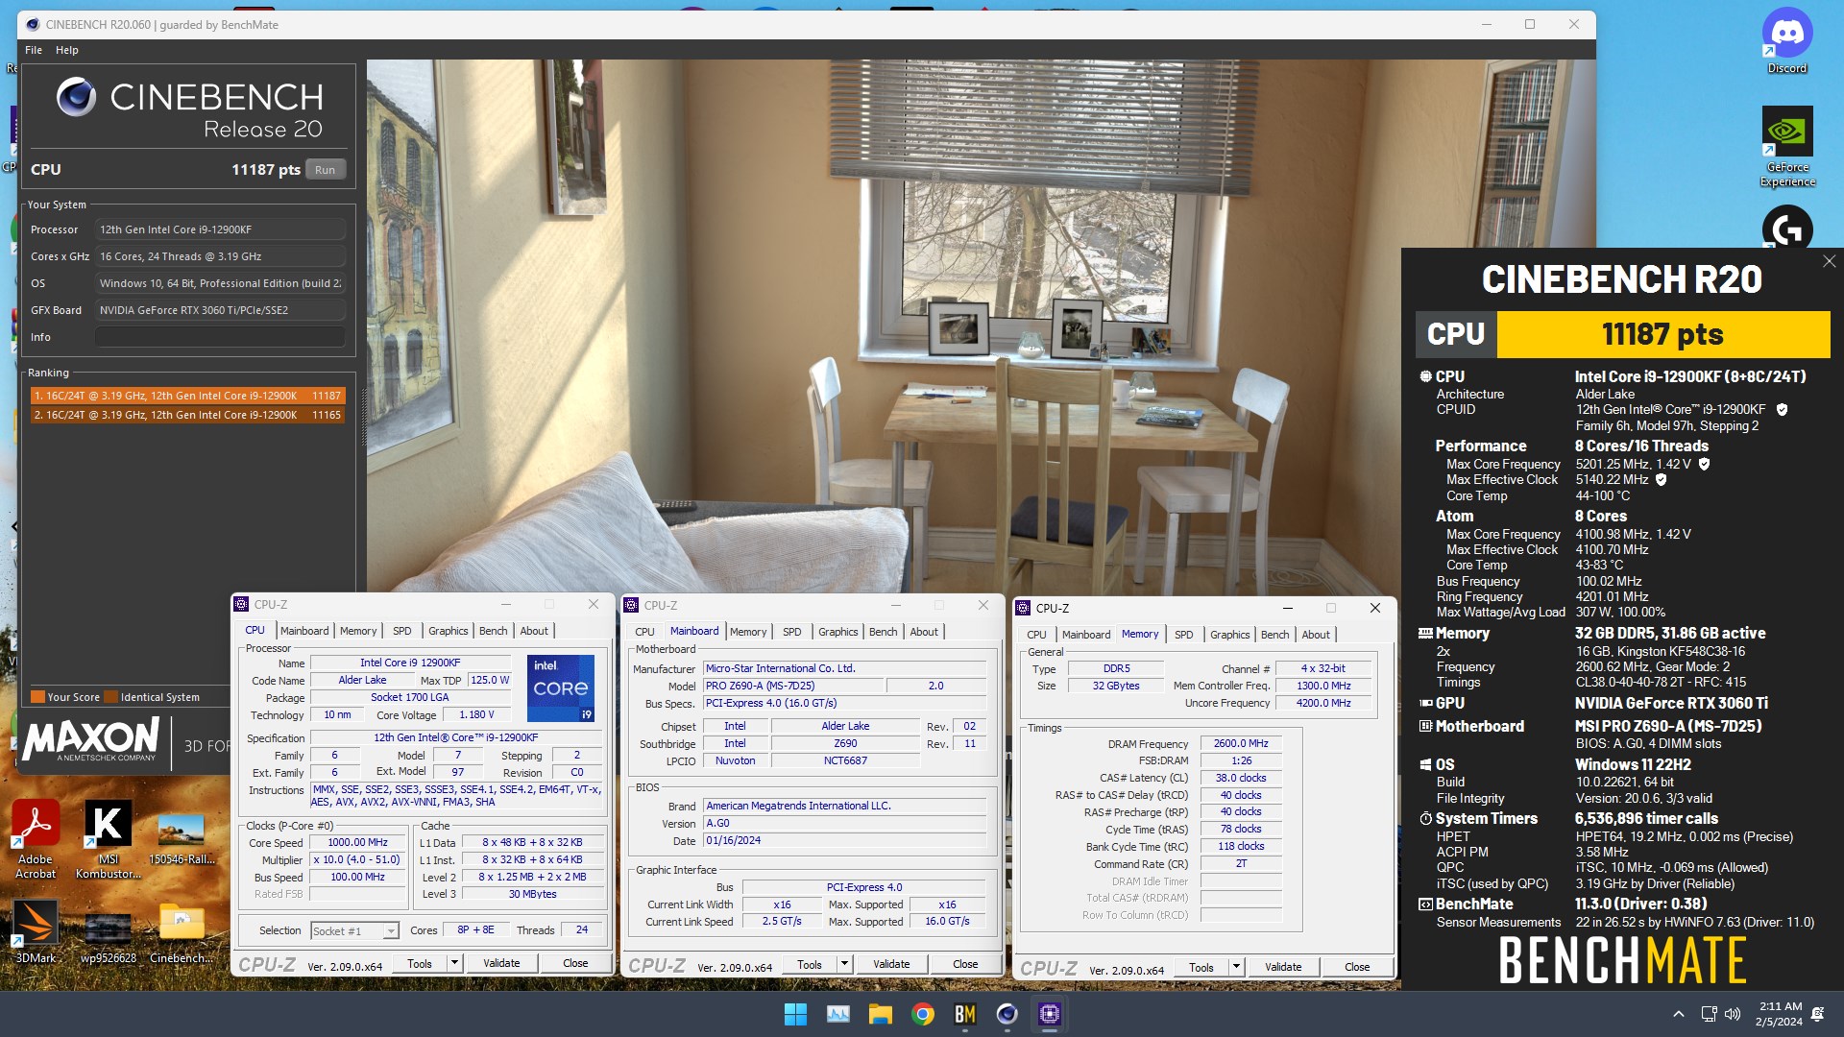Open Graphics tab in first CPU-Z window
The width and height of the screenshot is (1844, 1037).
click(449, 631)
